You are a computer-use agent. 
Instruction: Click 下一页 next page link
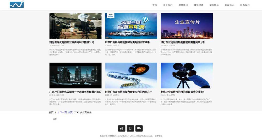point(63,113)
